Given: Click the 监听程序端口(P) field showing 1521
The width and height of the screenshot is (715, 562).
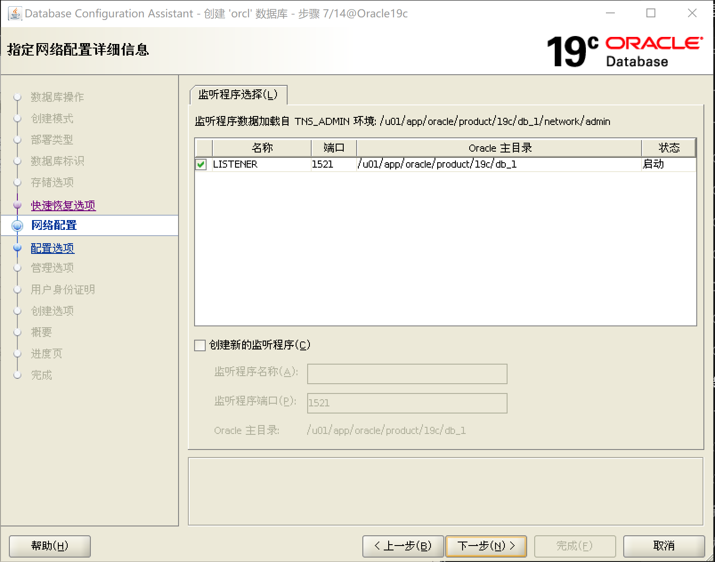Looking at the screenshot, I should [x=407, y=403].
